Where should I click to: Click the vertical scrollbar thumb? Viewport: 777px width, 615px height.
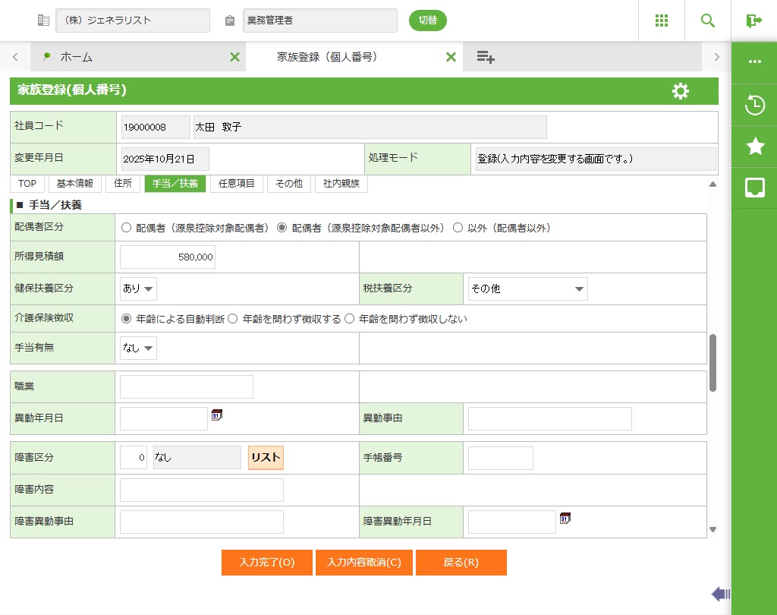coord(713,363)
